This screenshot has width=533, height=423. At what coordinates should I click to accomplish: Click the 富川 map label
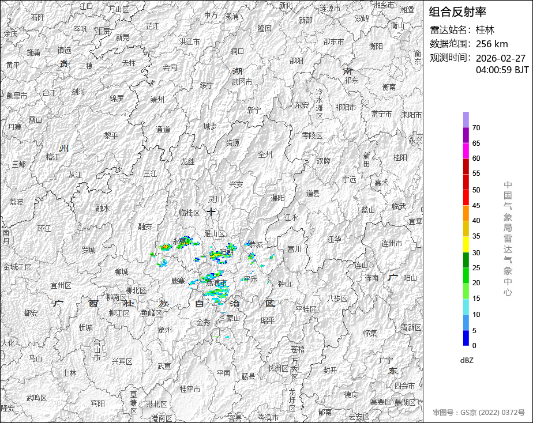point(294,250)
